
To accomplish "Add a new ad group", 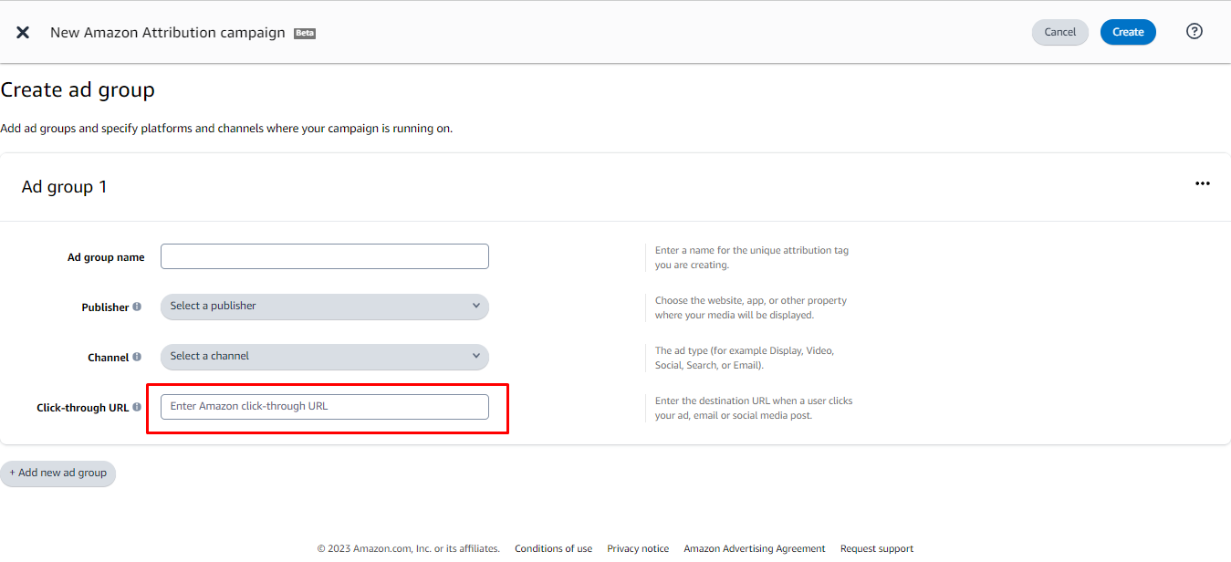I will [x=58, y=474].
